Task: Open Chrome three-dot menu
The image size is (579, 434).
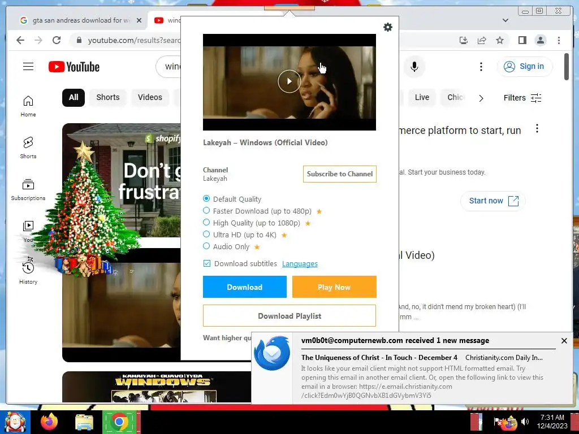Action: [x=559, y=40]
